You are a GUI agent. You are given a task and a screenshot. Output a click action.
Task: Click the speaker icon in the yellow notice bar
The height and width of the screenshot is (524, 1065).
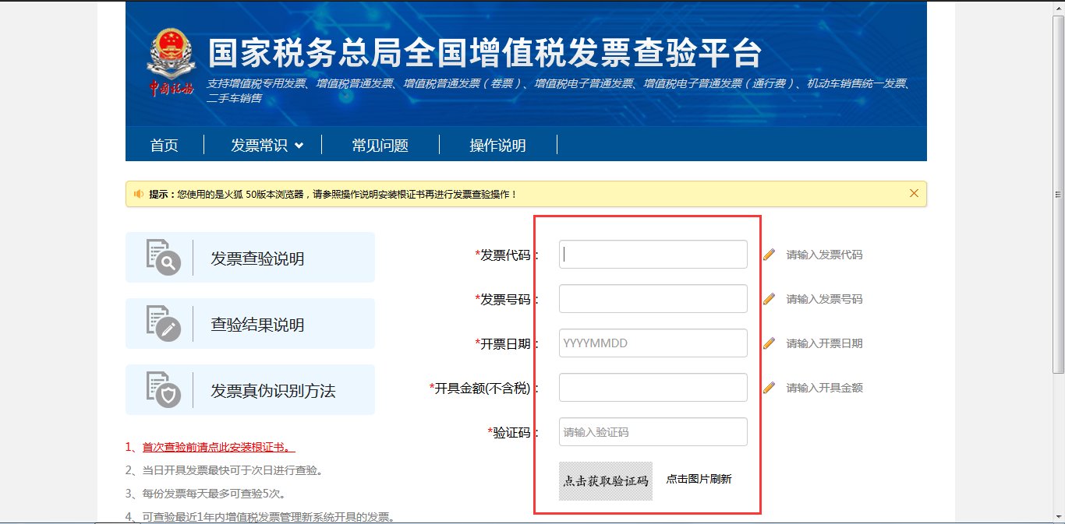(x=140, y=193)
